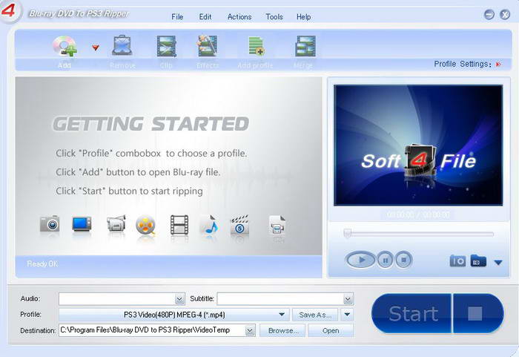The height and width of the screenshot is (357, 519).
Task: Click the Open destination button
Action: click(331, 330)
